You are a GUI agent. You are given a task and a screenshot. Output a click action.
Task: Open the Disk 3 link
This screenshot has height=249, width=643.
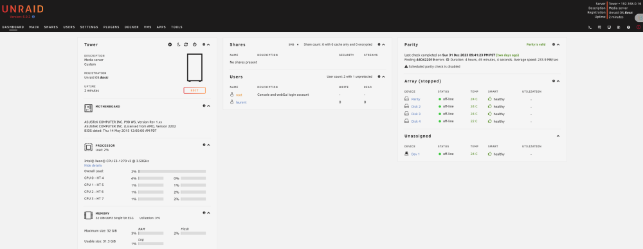(416, 114)
